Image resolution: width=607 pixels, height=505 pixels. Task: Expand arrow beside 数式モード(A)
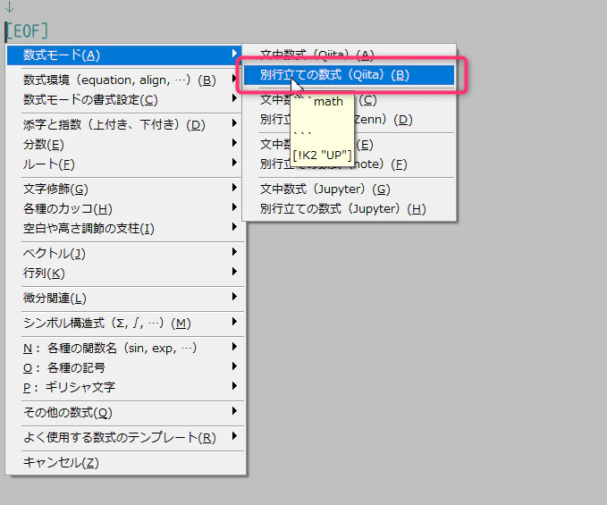coord(234,54)
